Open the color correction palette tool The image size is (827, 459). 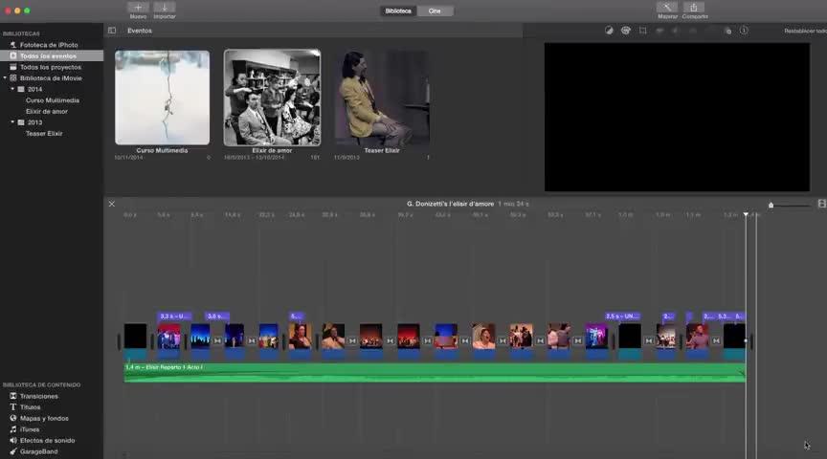tap(625, 31)
